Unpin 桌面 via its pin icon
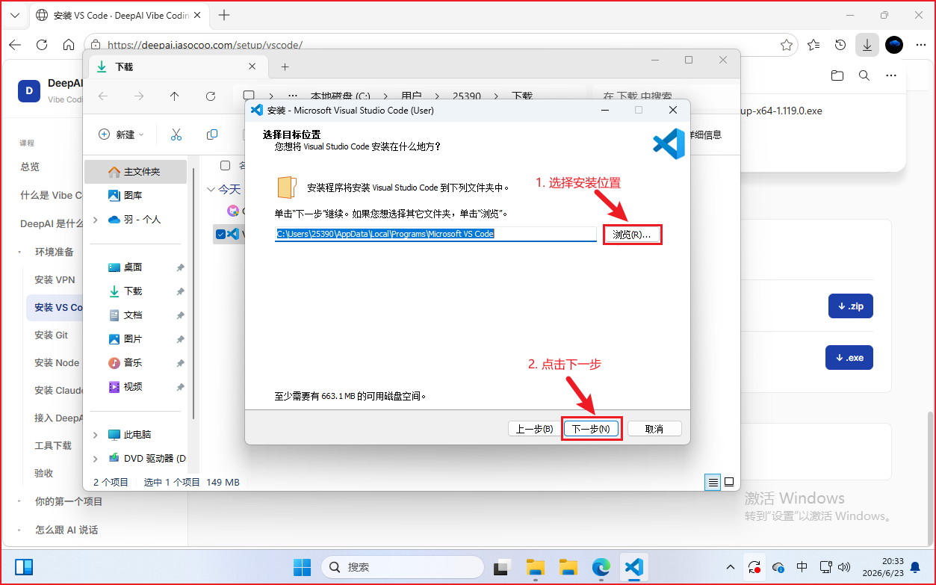Viewport: 936px width, 585px height. [180, 267]
